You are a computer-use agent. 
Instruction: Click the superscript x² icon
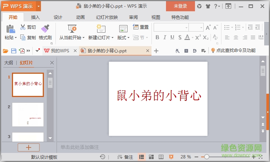[x=198, y=37]
